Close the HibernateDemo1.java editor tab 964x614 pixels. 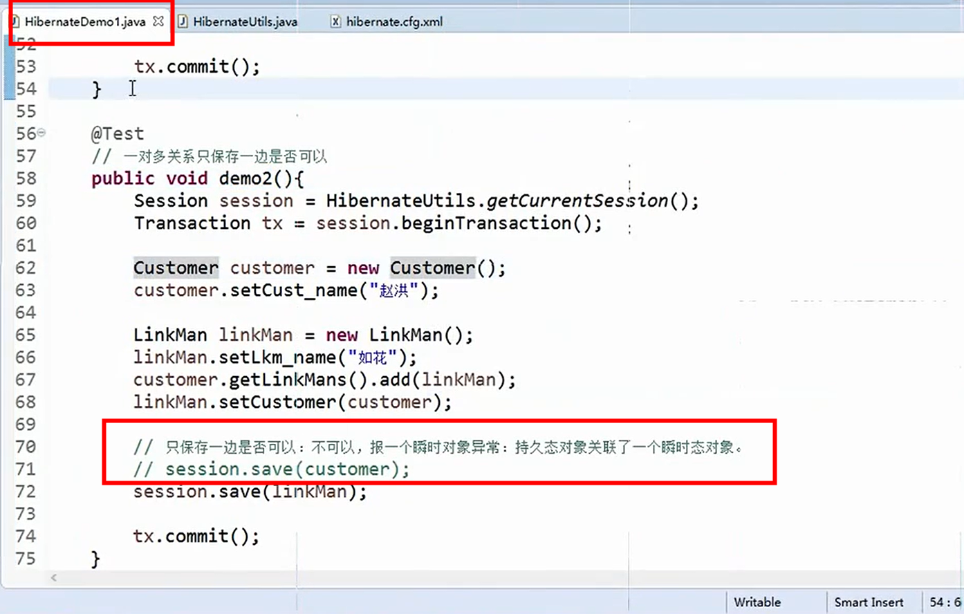[x=158, y=21]
